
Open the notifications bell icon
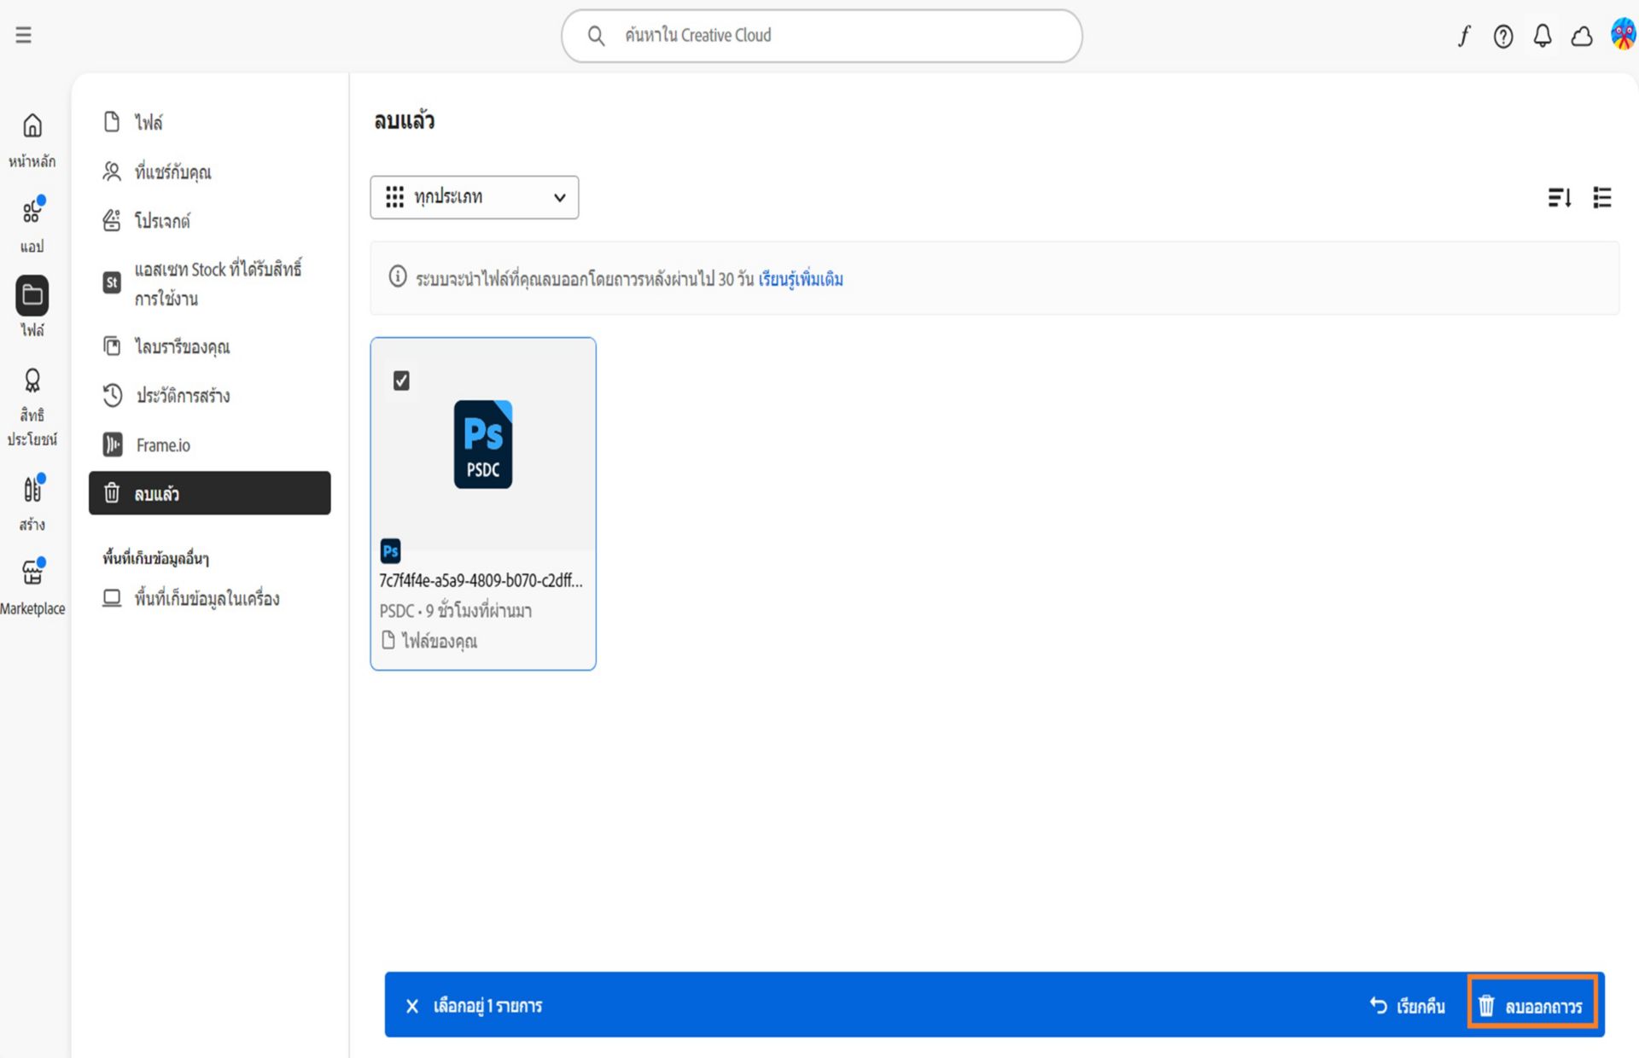pyautogui.click(x=1543, y=36)
